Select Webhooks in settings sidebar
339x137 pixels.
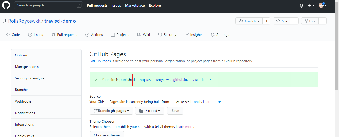[46, 101]
